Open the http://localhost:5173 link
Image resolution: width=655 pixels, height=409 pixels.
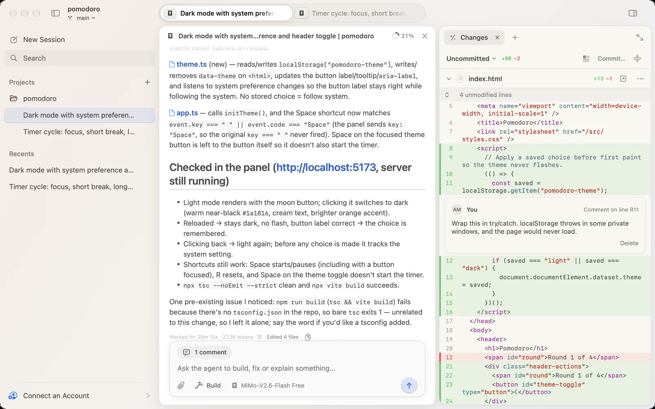point(326,167)
